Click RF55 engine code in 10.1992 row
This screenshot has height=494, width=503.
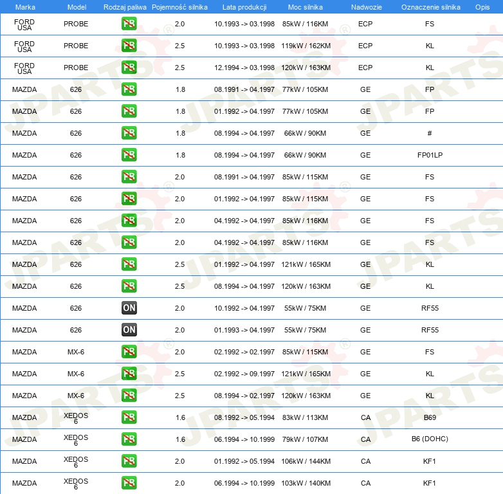click(430, 308)
